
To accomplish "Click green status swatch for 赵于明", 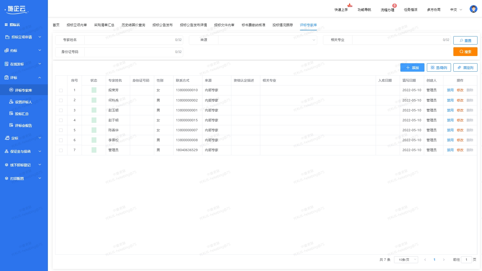I will (94, 120).
